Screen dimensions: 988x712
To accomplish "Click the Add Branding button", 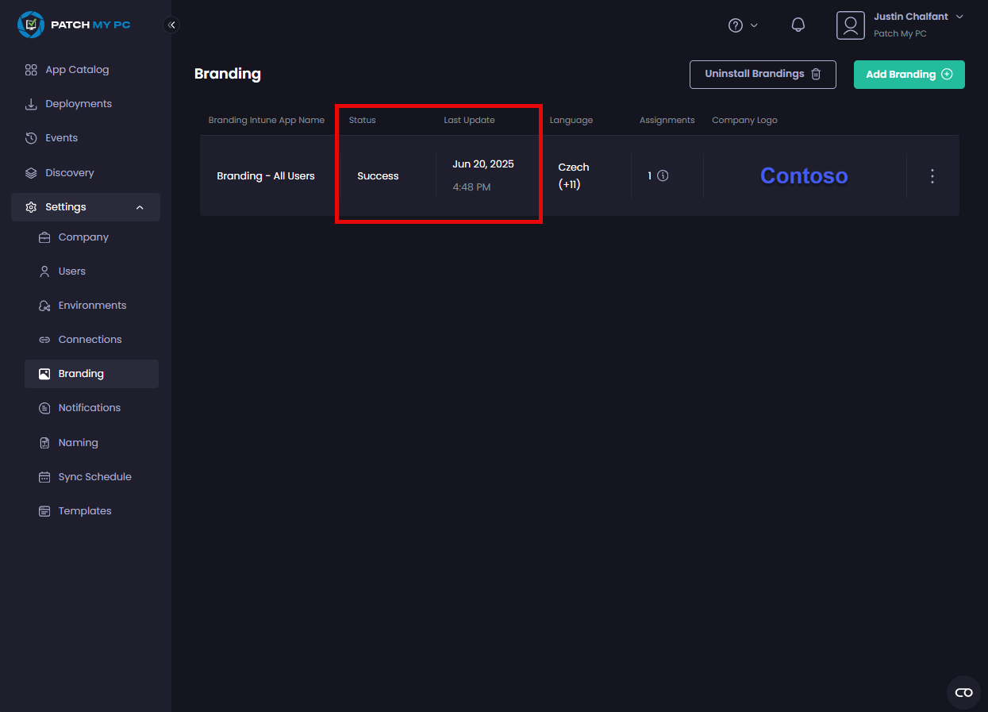I will click(909, 75).
